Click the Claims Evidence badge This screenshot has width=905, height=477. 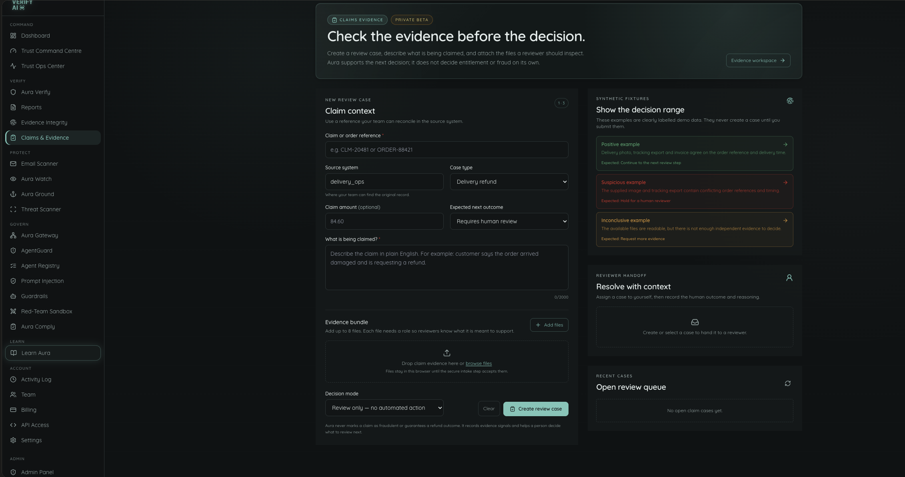(x=357, y=20)
